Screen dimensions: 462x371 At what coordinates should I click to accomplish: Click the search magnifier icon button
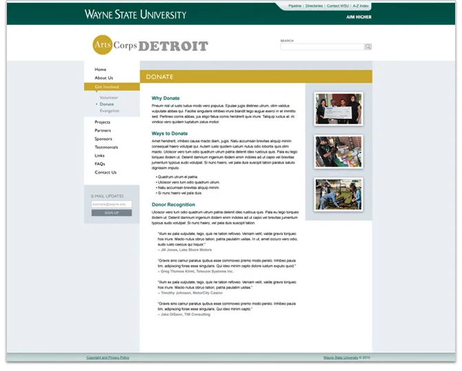(368, 47)
